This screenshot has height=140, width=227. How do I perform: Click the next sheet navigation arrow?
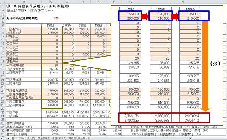(6, 139)
